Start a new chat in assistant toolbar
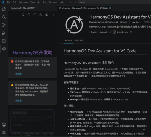The height and width of the screenshot is (137, 151). pos(23,15)
